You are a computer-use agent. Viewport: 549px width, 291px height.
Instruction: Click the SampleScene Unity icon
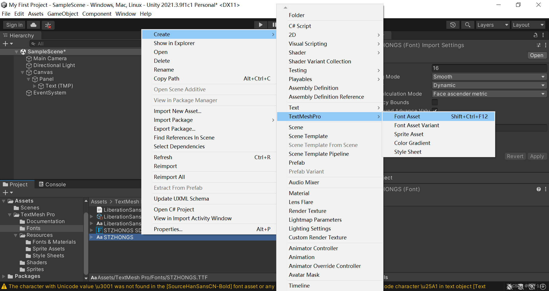point(23,52)
